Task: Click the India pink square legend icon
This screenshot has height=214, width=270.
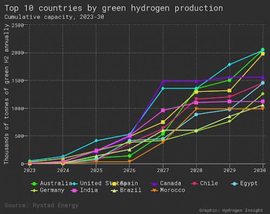Action: (74, 190)
